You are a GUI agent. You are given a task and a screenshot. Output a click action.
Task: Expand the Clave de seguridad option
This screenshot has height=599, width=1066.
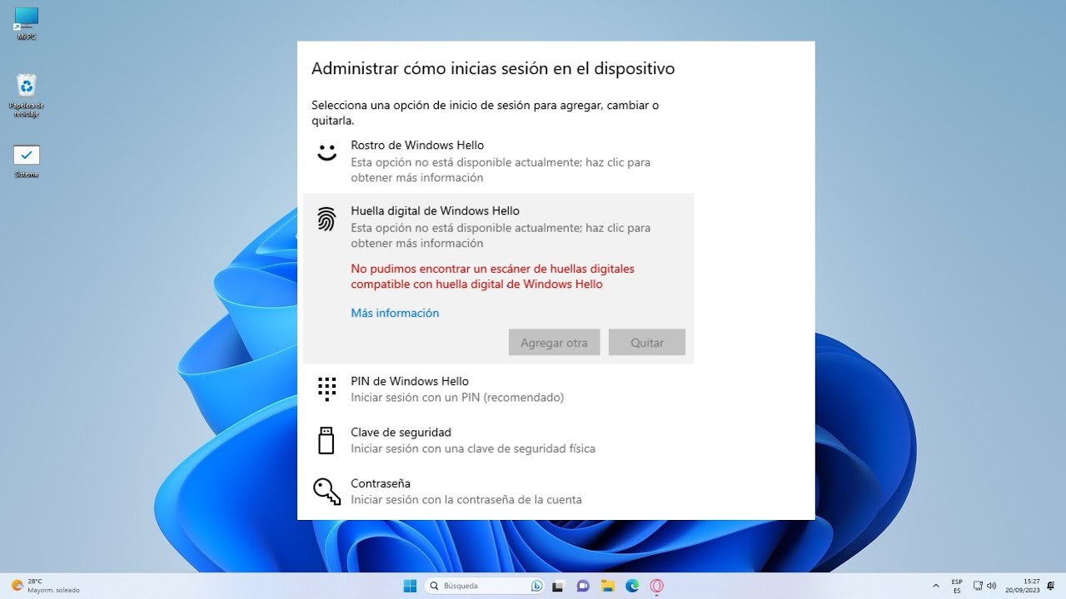pyautogui.click(x=498, y=440)
